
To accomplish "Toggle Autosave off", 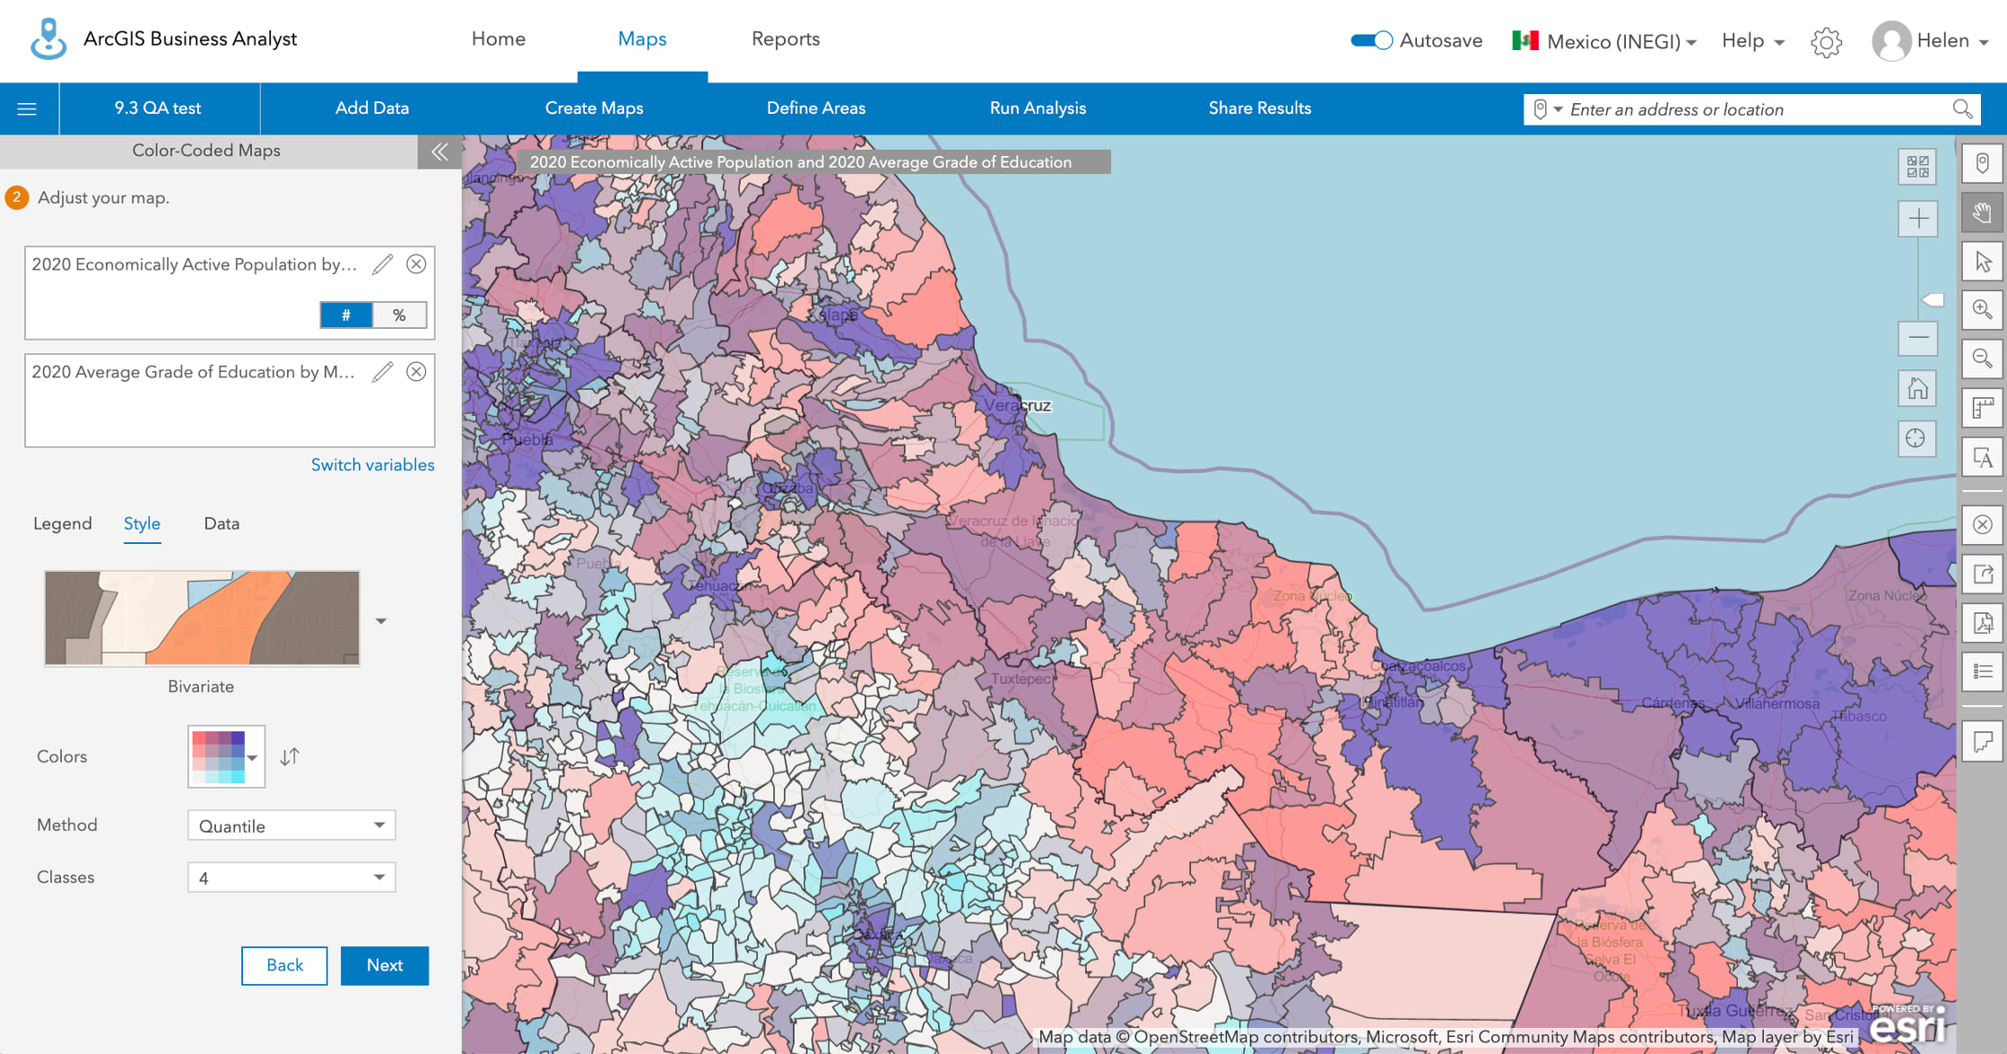I will 1369,40.
